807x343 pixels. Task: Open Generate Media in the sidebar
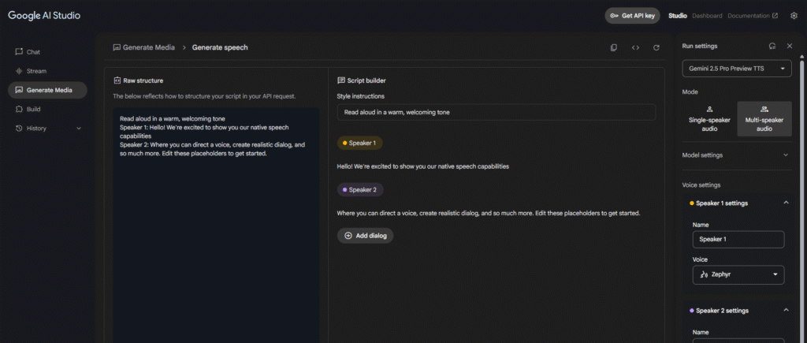coord(47,90)
